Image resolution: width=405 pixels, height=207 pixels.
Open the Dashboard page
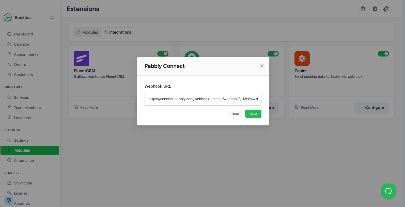click(x=23, y=34)
